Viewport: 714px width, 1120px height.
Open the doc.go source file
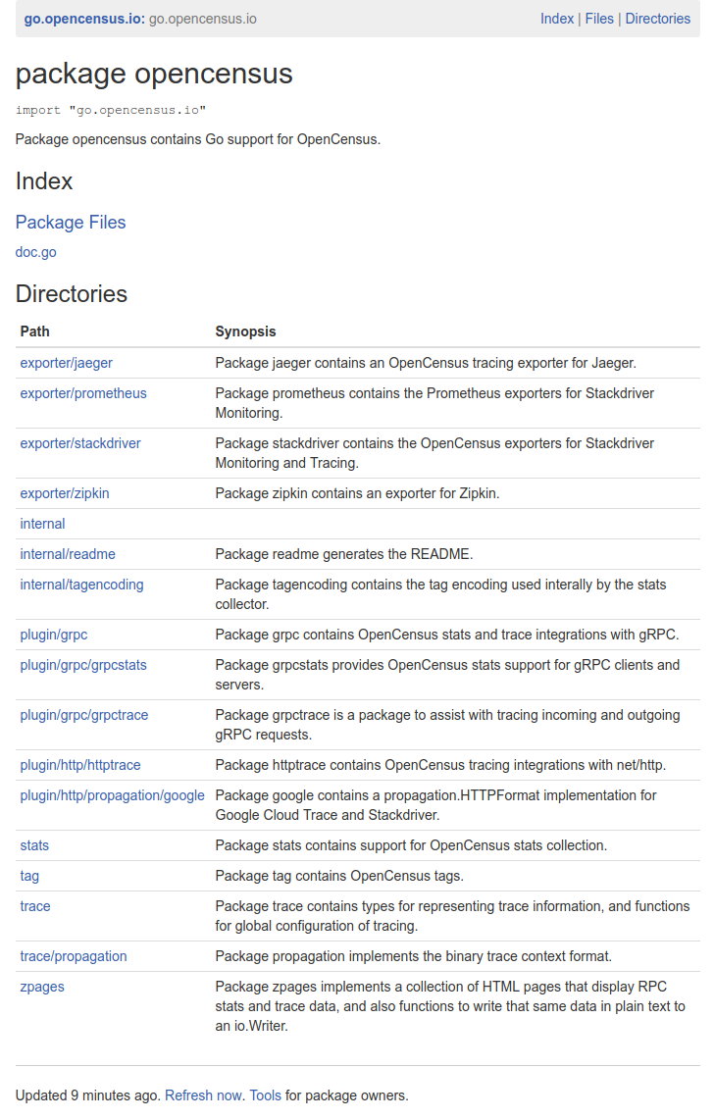coord(36,252)
